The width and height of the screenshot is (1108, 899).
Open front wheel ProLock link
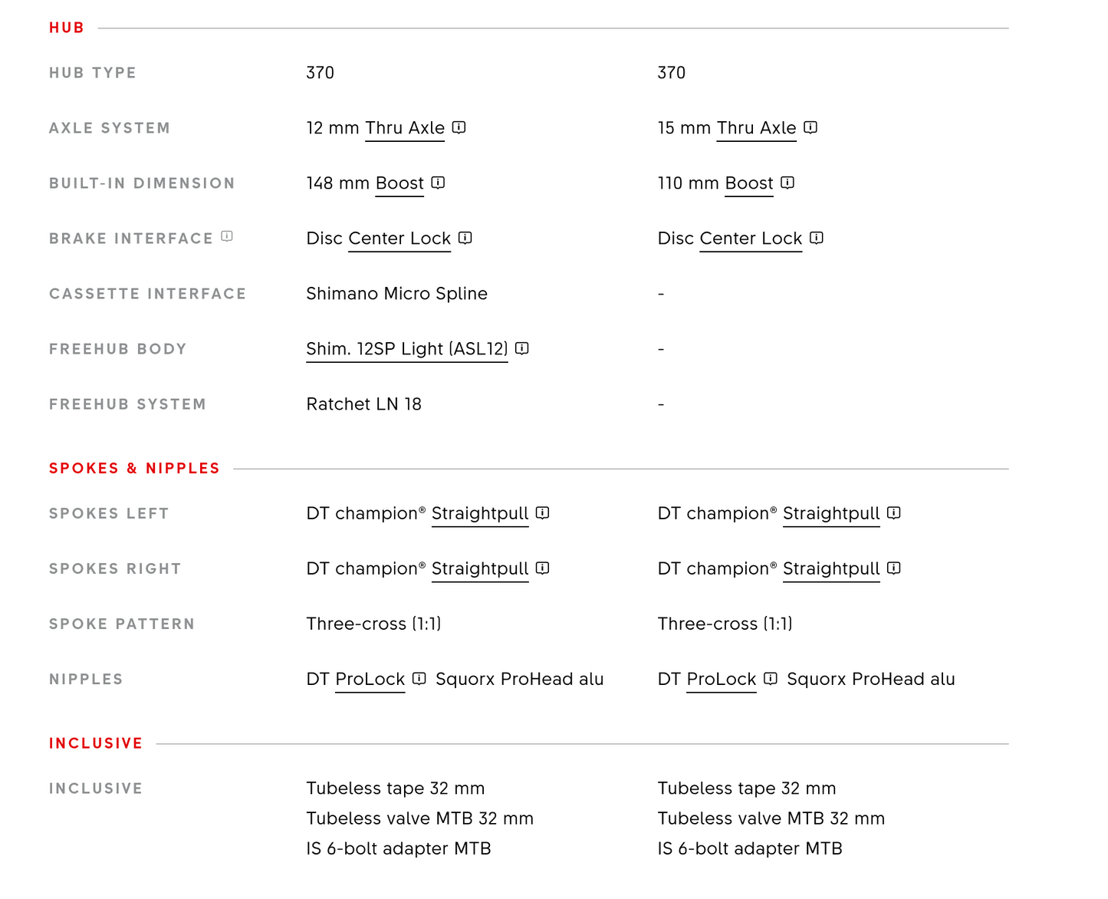click(722, 680)
